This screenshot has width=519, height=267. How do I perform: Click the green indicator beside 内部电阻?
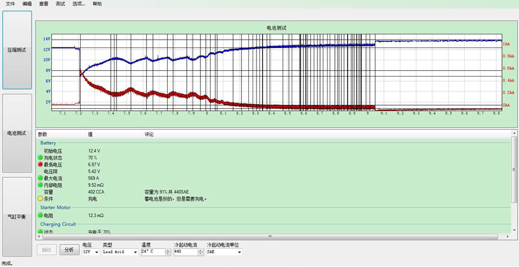tap(40, 186)
